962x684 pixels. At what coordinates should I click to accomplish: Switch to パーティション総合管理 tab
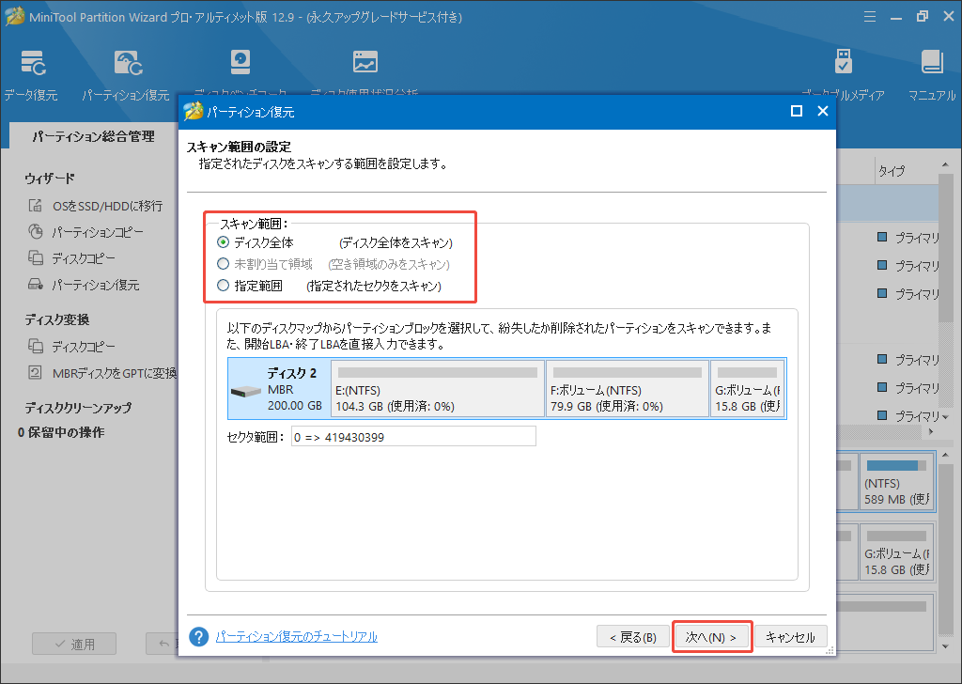pyautogui.click(x=93, y=136)
